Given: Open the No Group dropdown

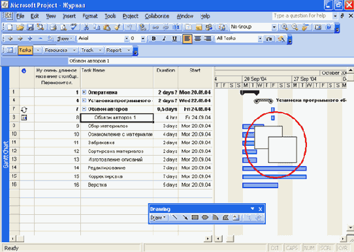Looking at the screenshot, I should pos(274,27).
